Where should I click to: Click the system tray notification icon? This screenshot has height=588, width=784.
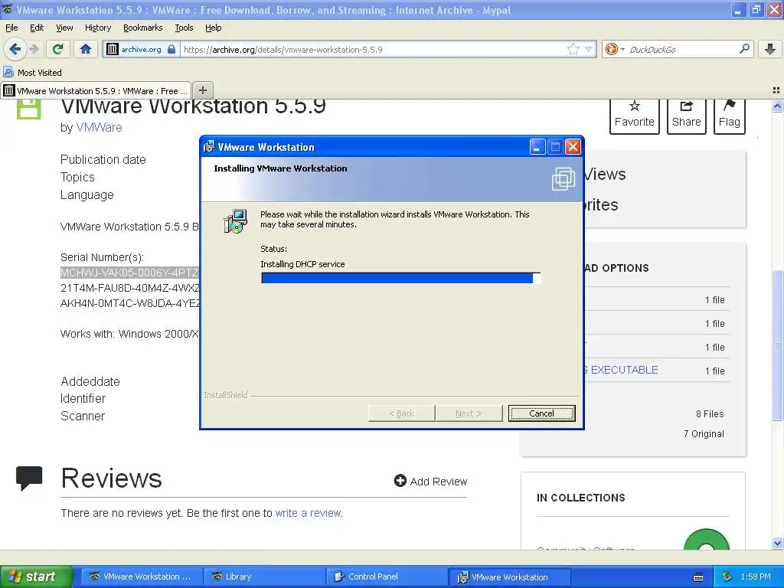pos(727,577)
